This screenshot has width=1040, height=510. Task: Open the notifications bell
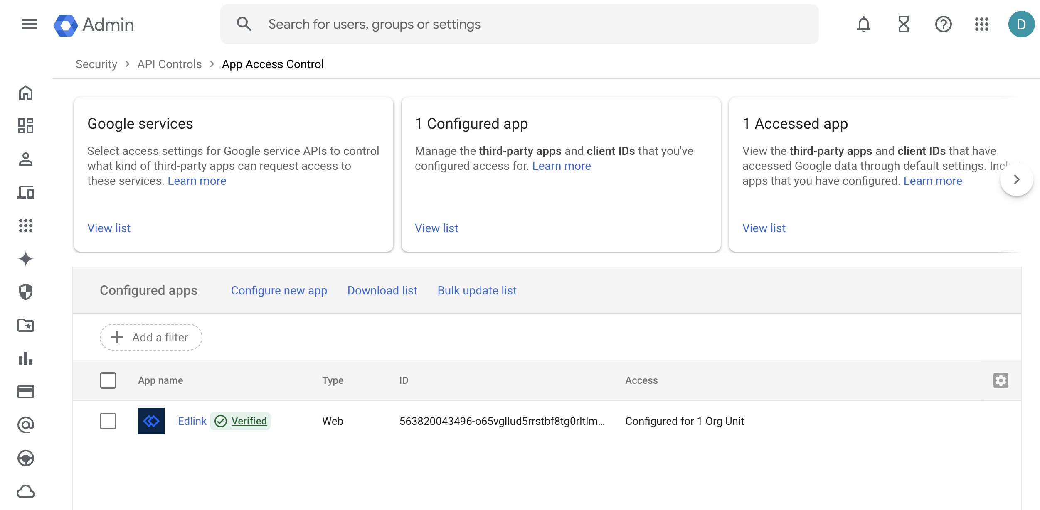[x=863, y=24]
